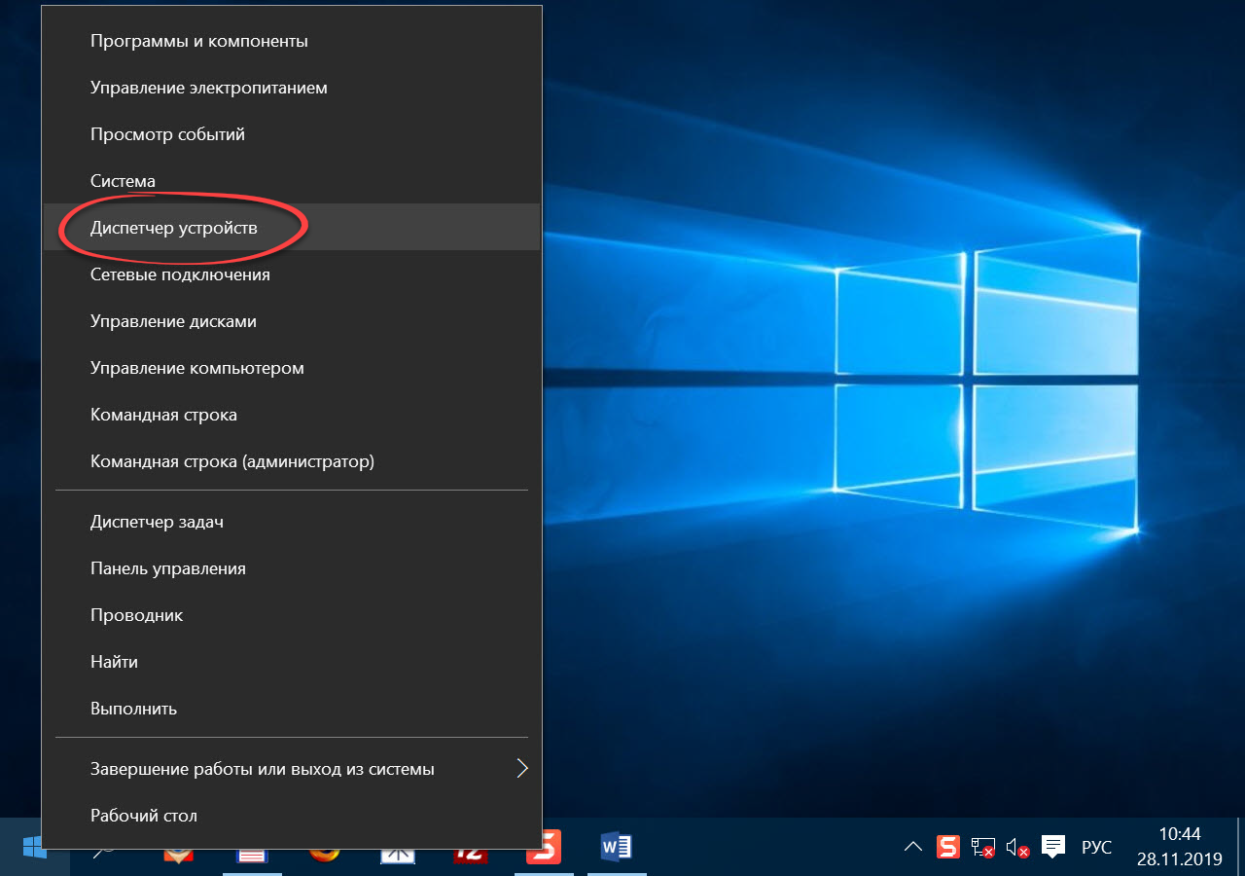Open the Action Center notifications icon

pos(1052,847)
